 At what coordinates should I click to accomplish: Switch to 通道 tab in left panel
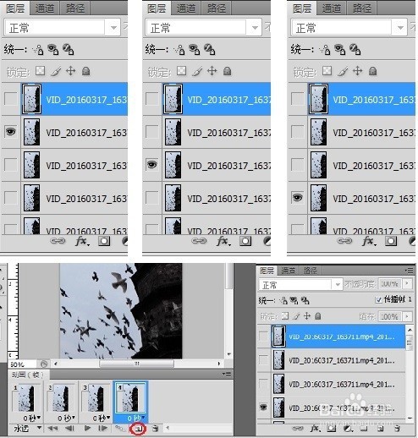pyautogui.click(x=45, y=8)
